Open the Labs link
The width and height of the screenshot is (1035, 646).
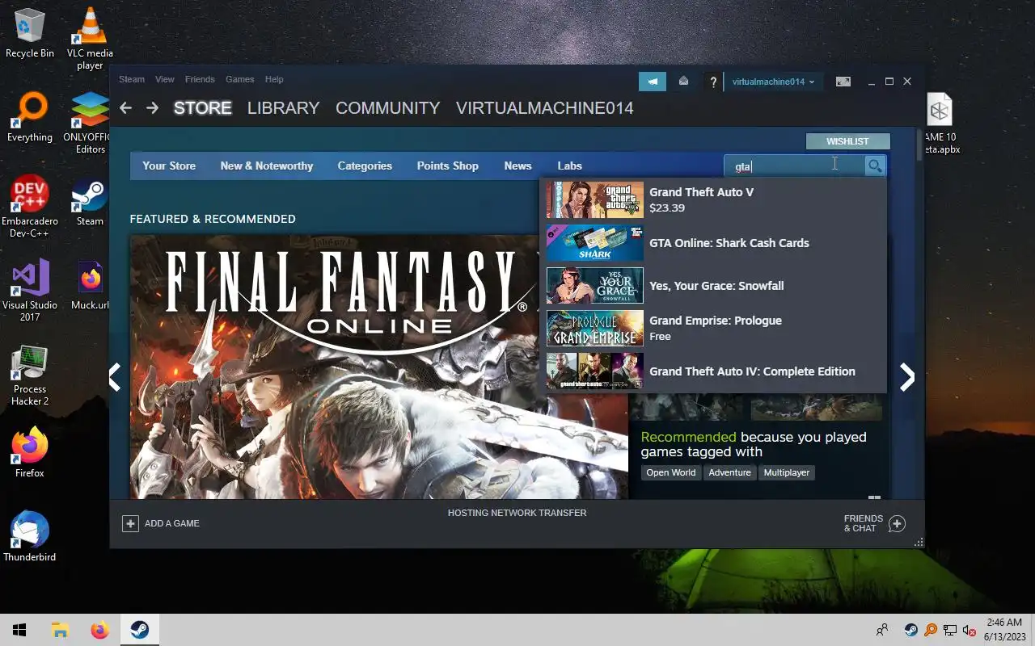569,166
